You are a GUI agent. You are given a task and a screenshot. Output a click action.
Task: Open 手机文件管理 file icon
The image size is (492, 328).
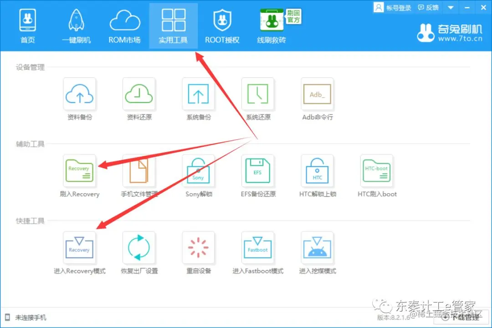coord(138,170)
